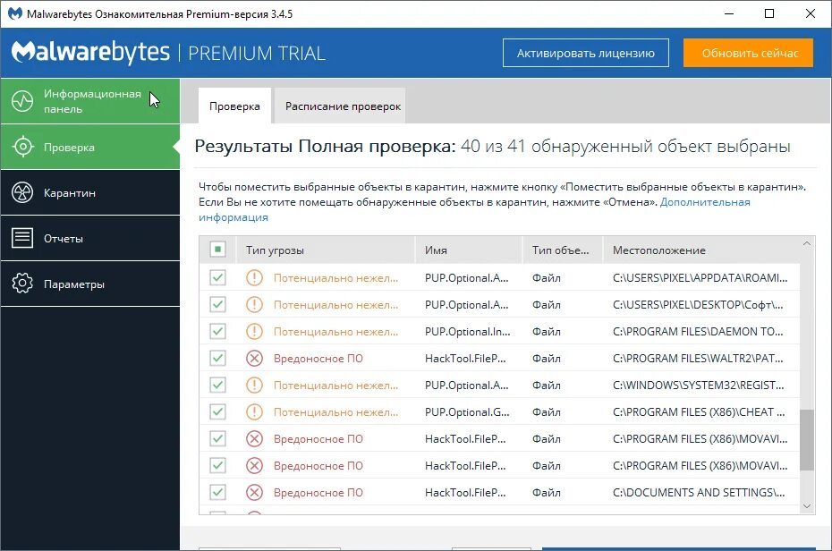
Task: Select the C:\DOCUMENTS AND SETTINGS\... location cell
Action: click(x=699, y=493)
